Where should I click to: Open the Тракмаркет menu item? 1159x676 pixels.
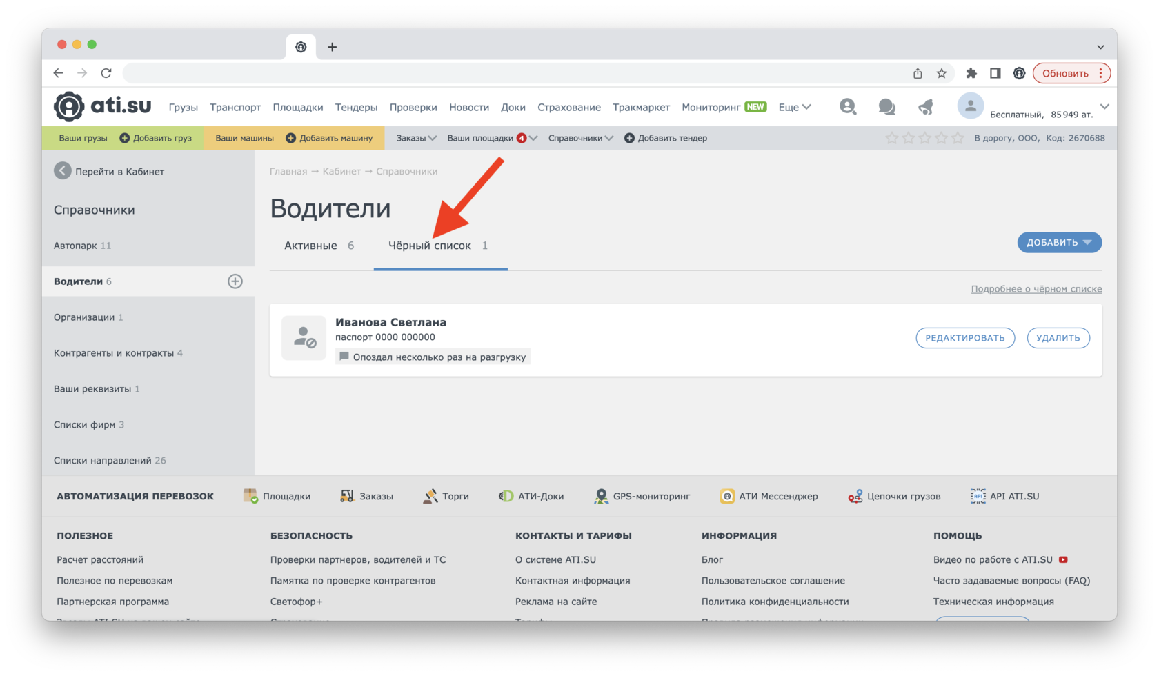641,107
